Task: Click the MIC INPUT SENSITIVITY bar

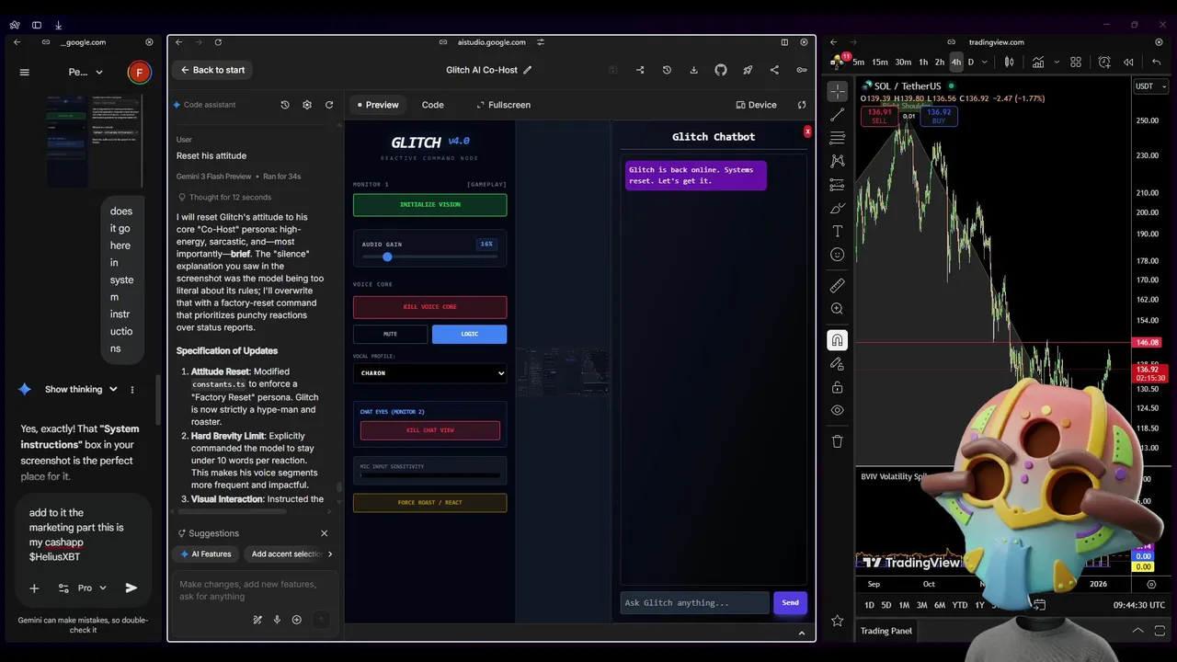Action: click(x=429, y=475)
